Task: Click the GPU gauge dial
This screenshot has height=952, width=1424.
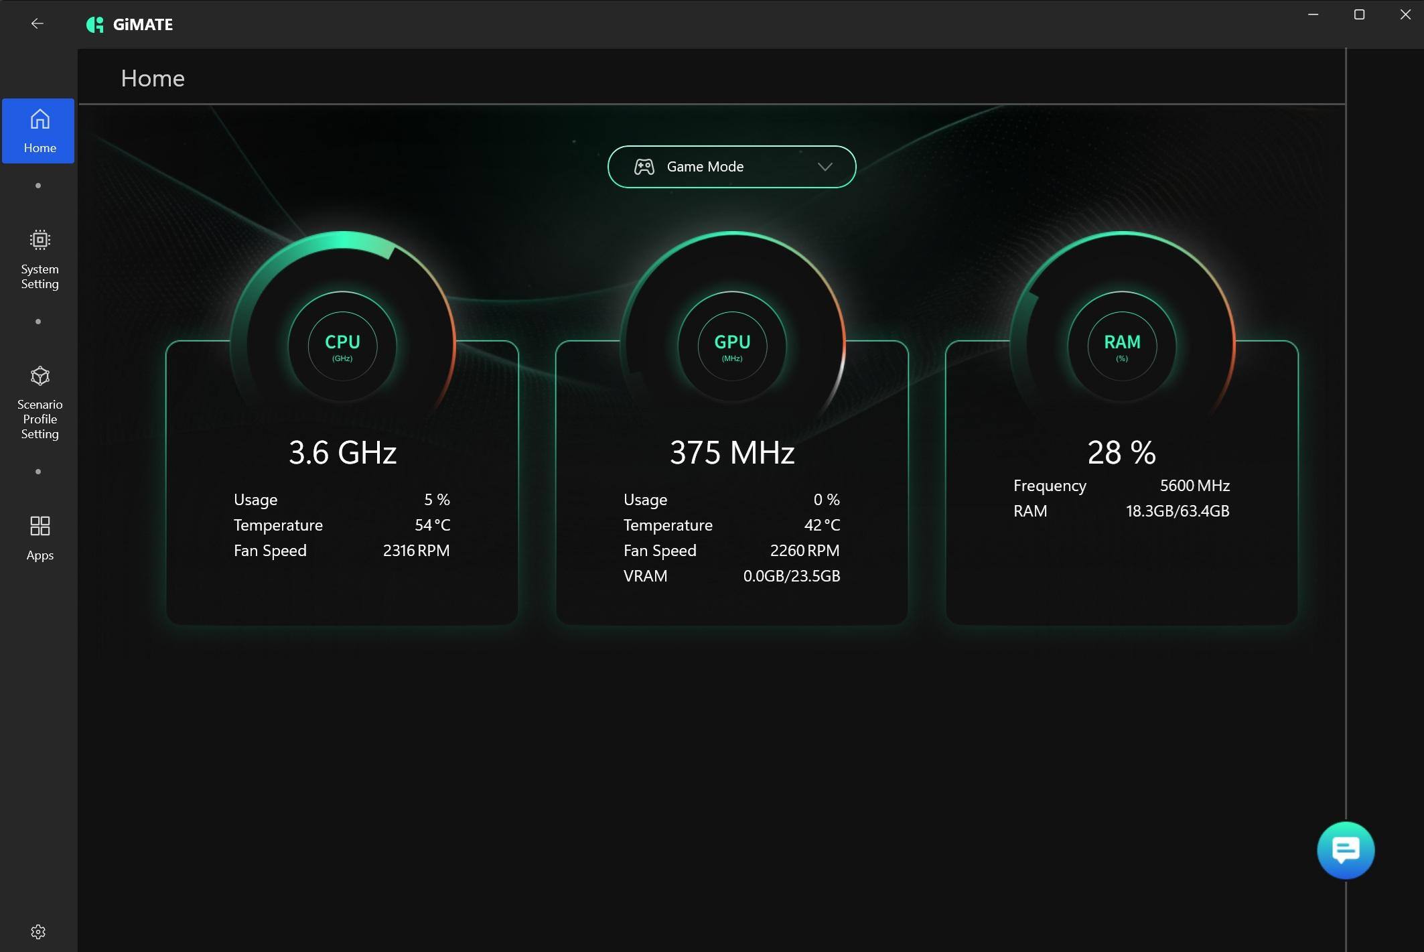Action: tap(732, 346)
